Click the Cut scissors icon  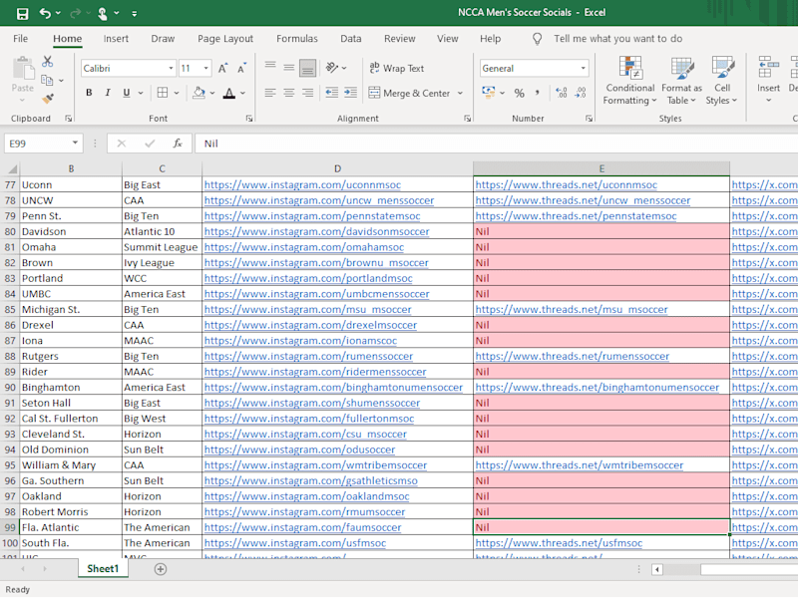pos(47,62)
